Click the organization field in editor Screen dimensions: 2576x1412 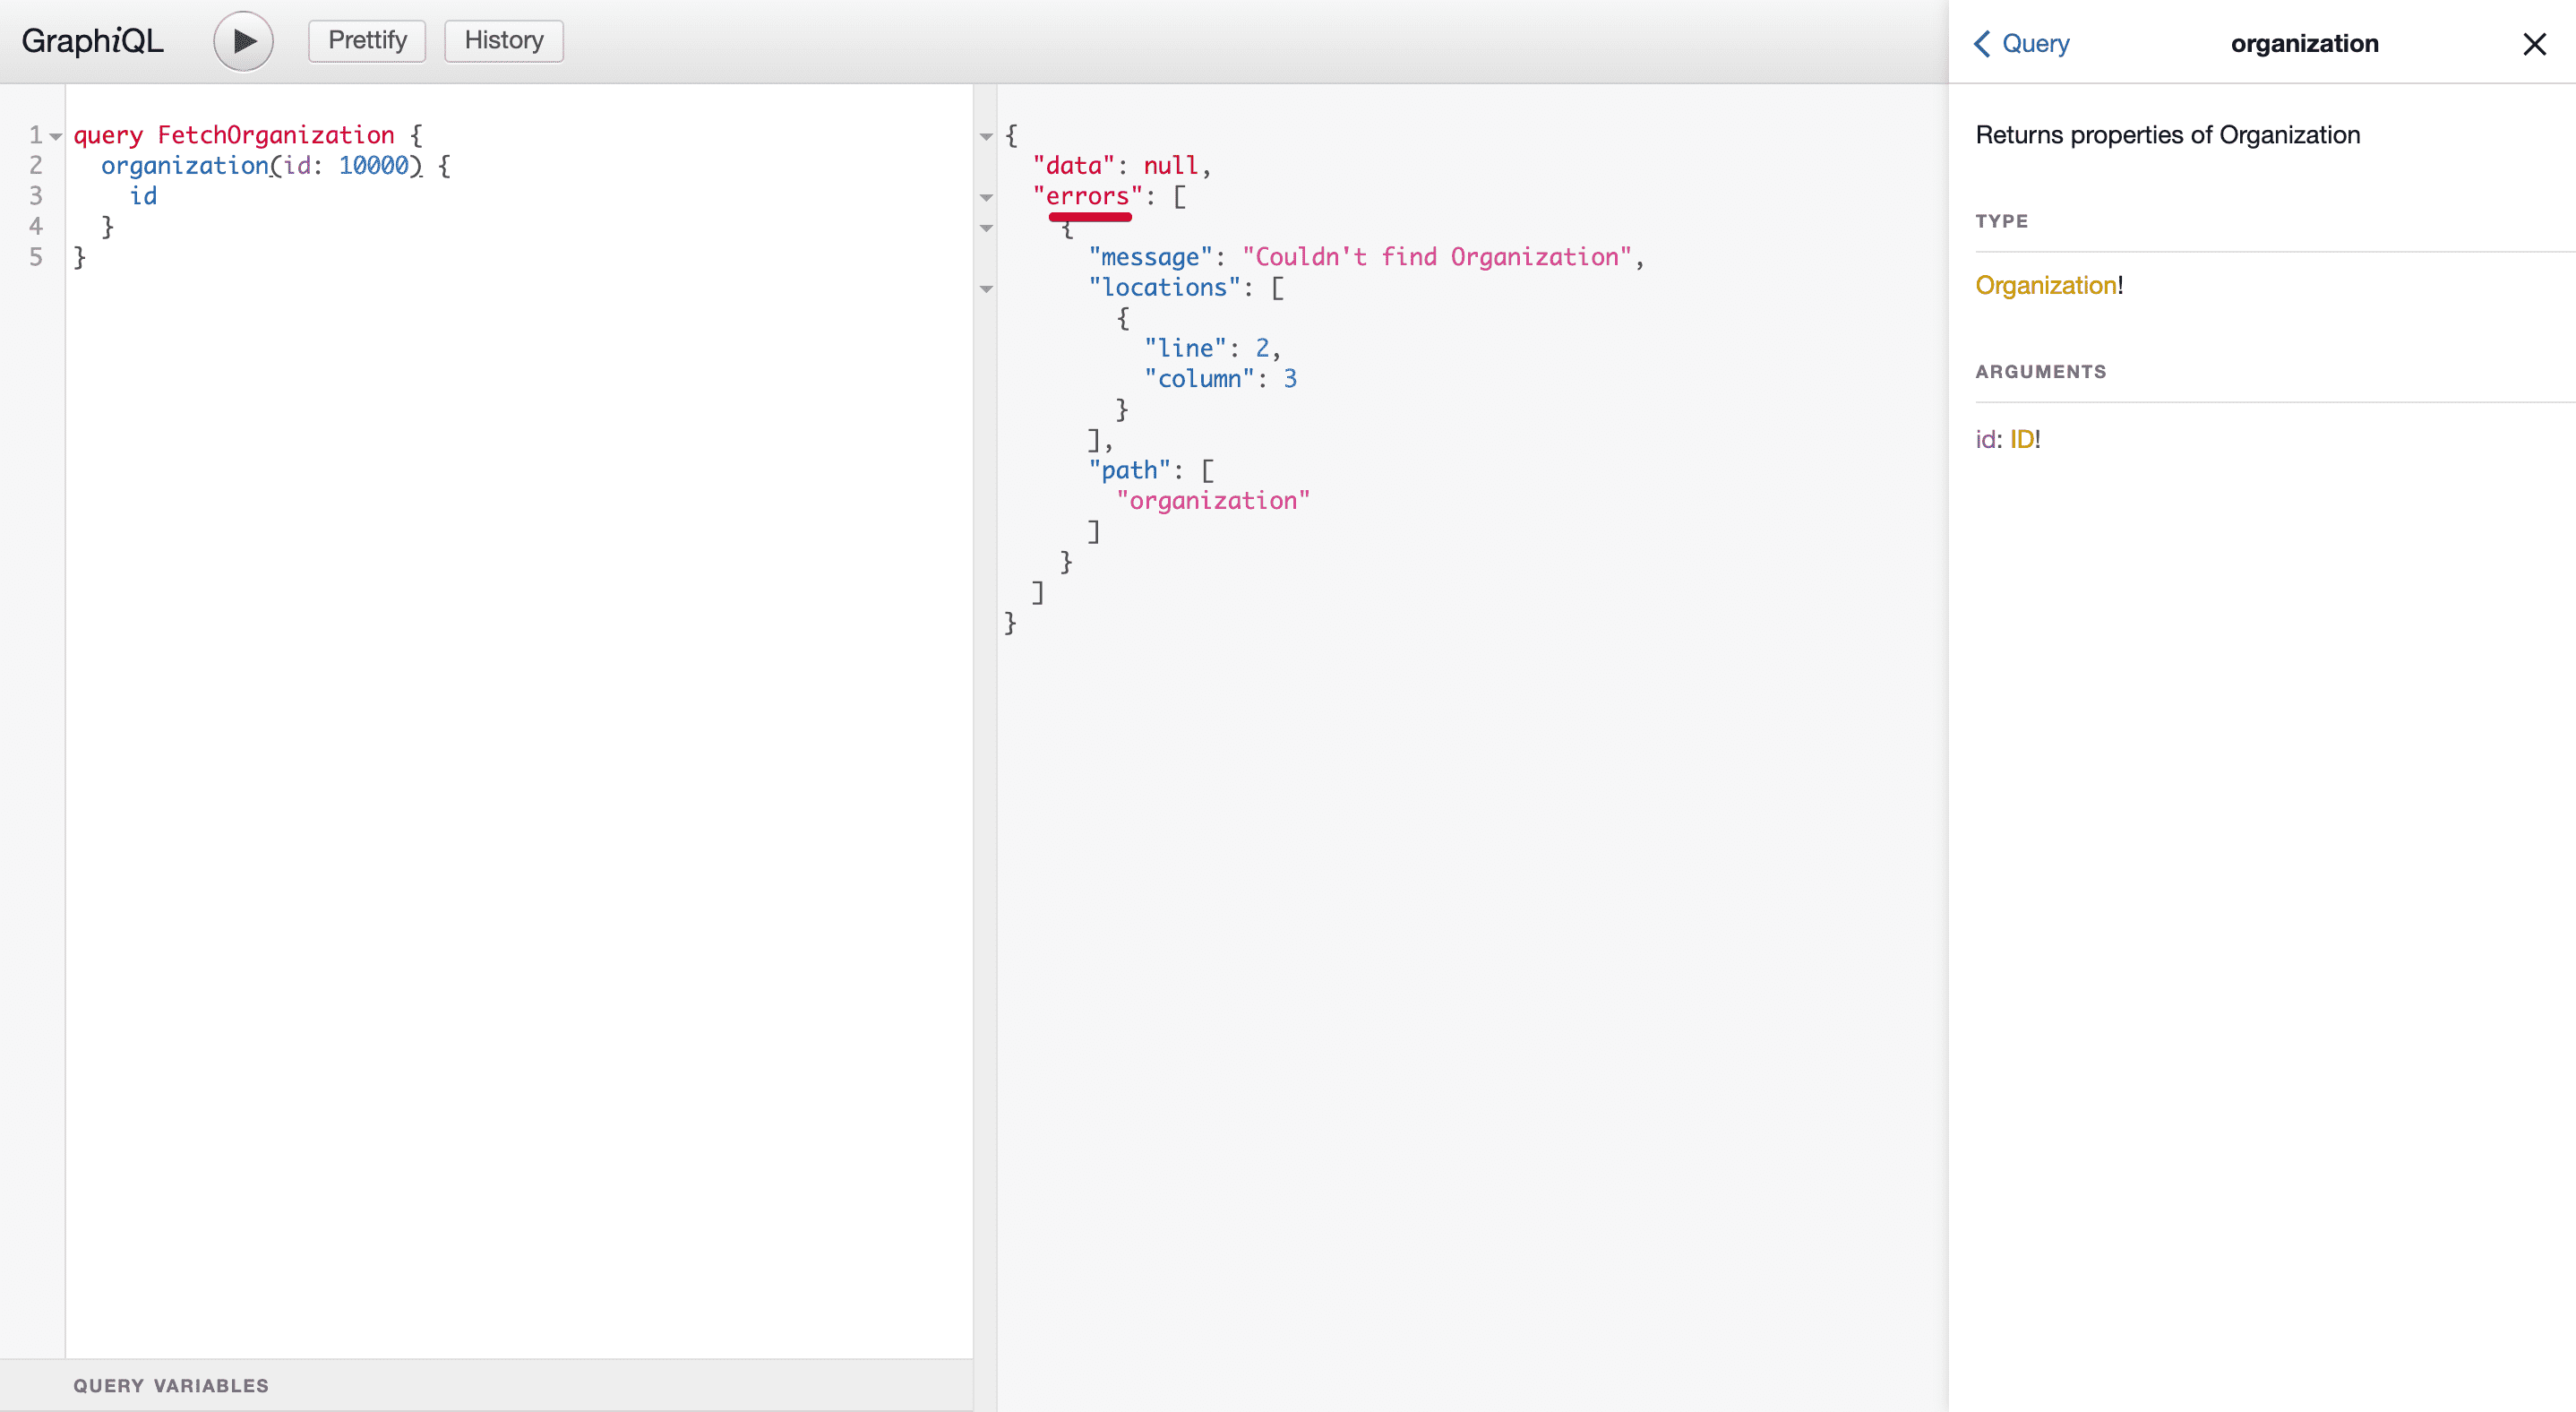click(x=184, y=166)
